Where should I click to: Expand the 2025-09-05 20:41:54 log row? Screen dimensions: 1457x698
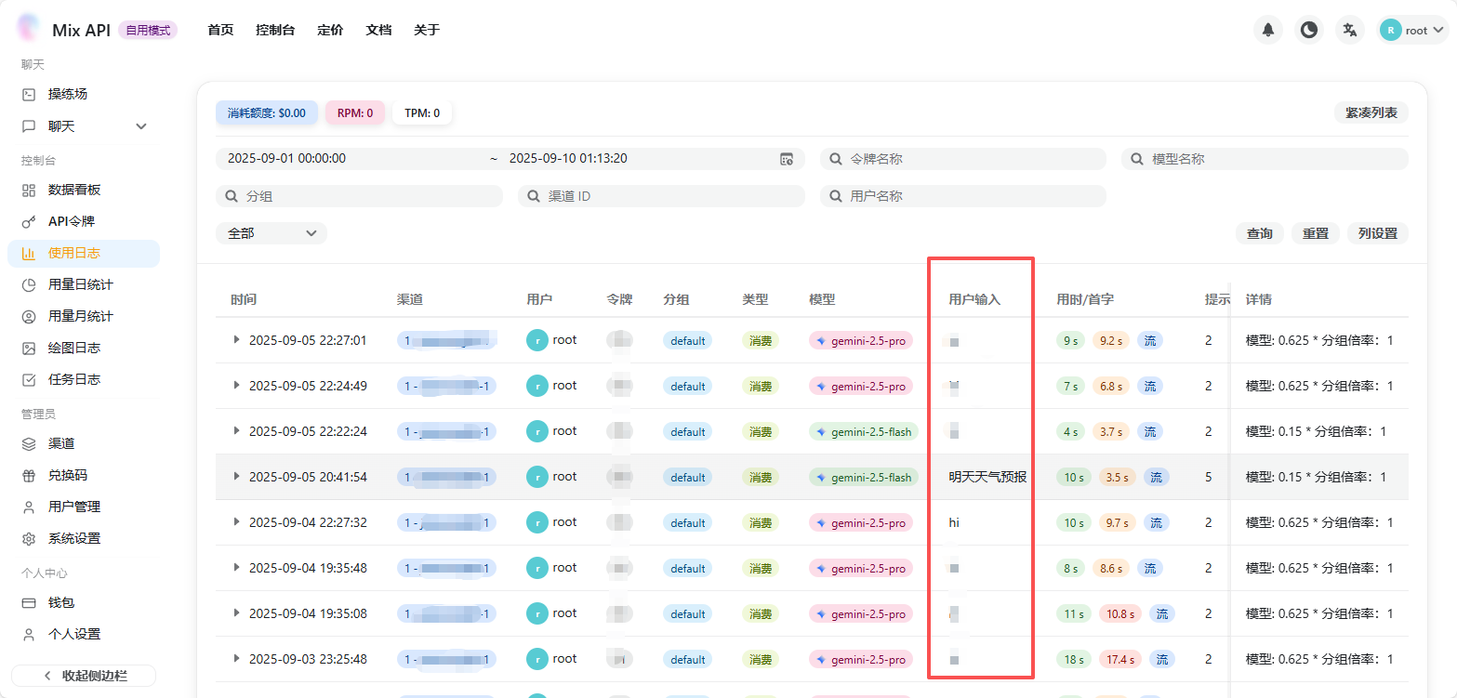point(236,477)
